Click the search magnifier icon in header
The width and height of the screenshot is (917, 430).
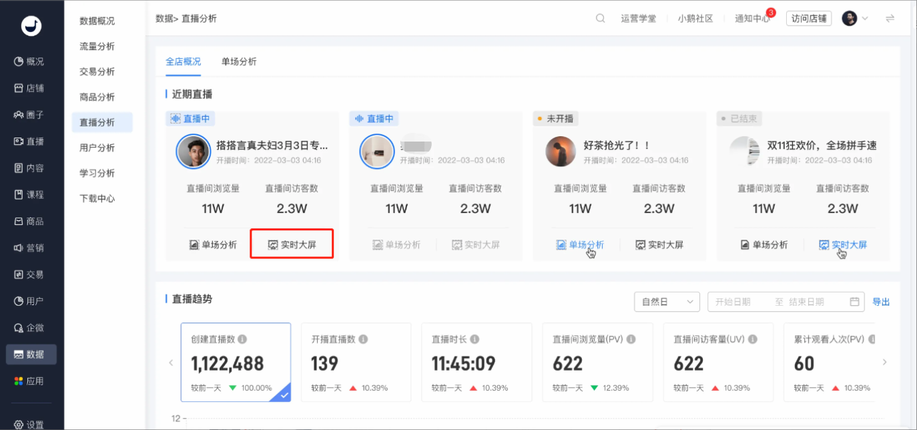600,19
